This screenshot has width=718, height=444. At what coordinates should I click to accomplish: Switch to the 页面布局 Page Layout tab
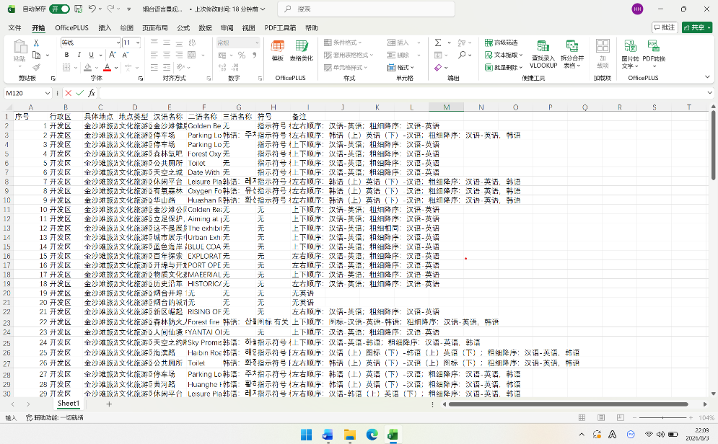154,28
